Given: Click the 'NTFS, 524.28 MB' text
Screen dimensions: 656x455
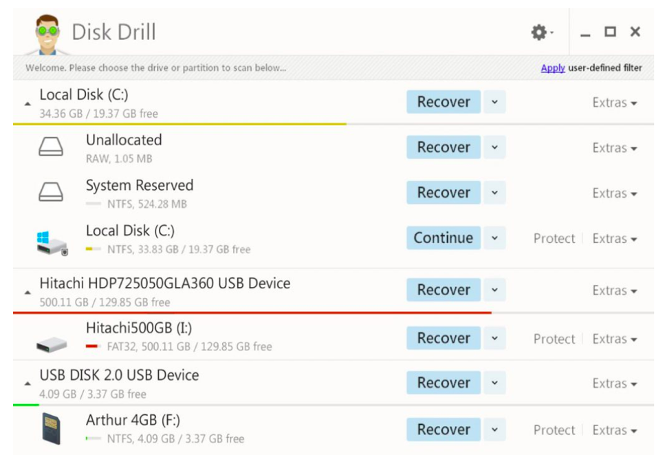Looking at the screenshot, I should click(x=147, y=204).
